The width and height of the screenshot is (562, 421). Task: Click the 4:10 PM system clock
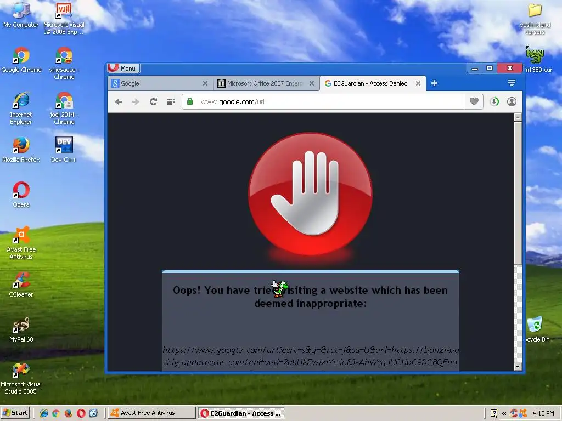pyautogui.click(x=543, y=413)
